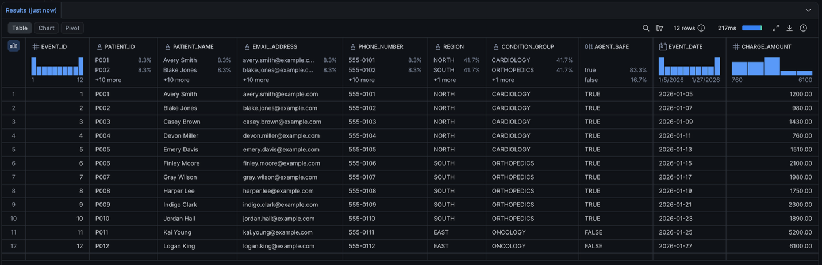Select the Results (just now) tab
822x265 pixels.
tap(31, 10)
